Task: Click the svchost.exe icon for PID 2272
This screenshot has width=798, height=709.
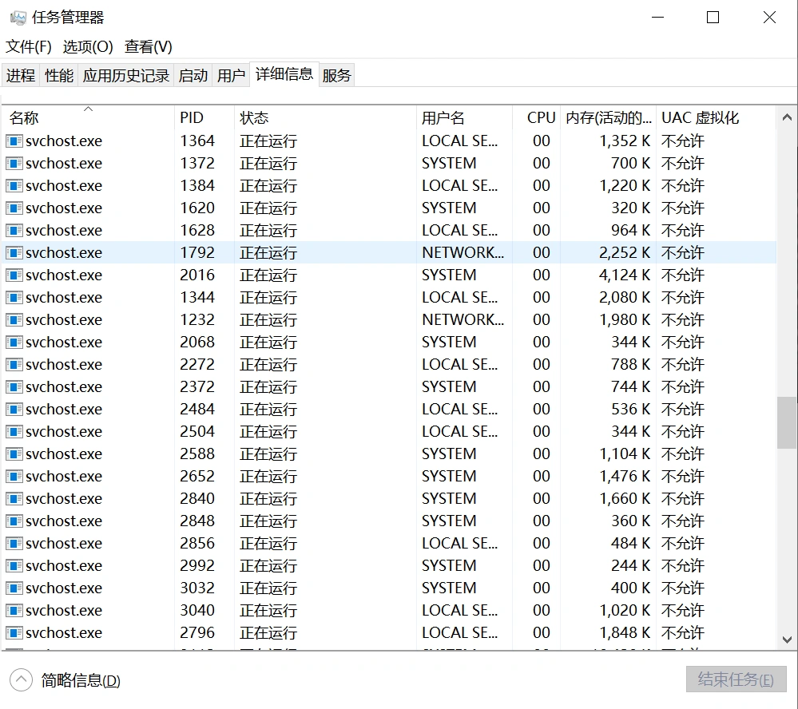Action: (x=14, y=365)
